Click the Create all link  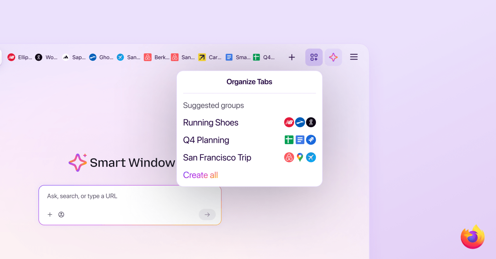[200, 175]
